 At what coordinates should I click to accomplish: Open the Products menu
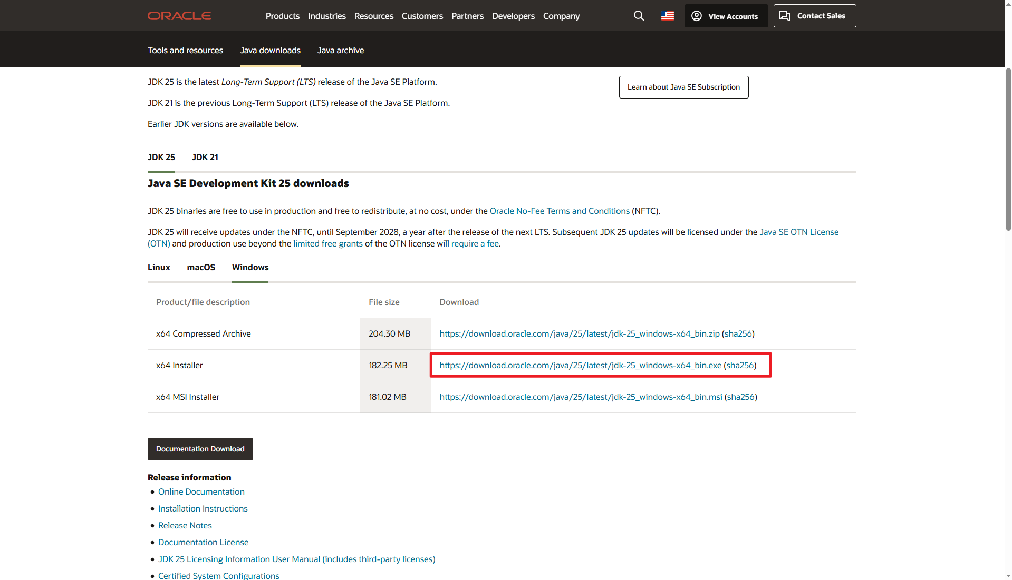(x=283, y=16)
